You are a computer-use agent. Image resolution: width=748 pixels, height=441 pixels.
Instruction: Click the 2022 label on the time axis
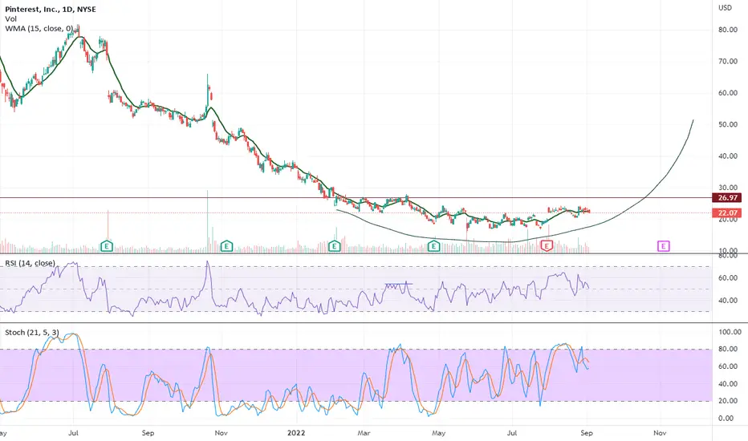click(296, 433)
